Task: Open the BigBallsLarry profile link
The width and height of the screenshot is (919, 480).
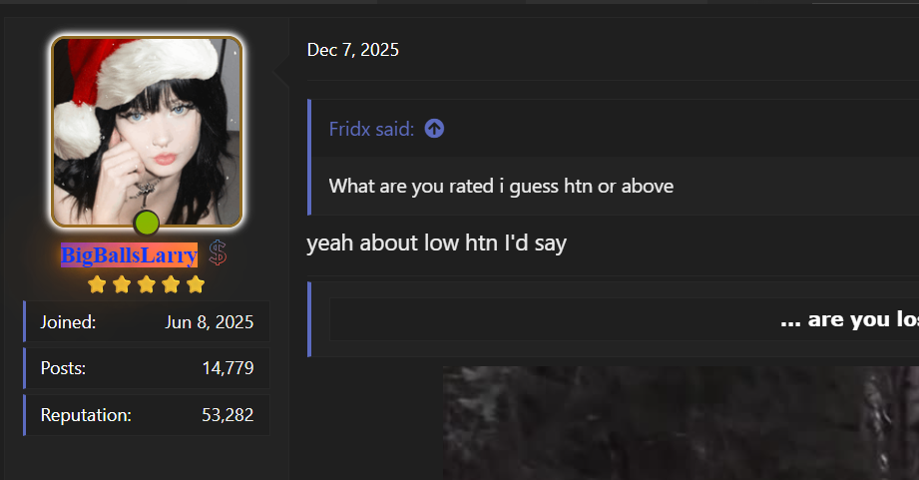Action: (x=129, y=254)
